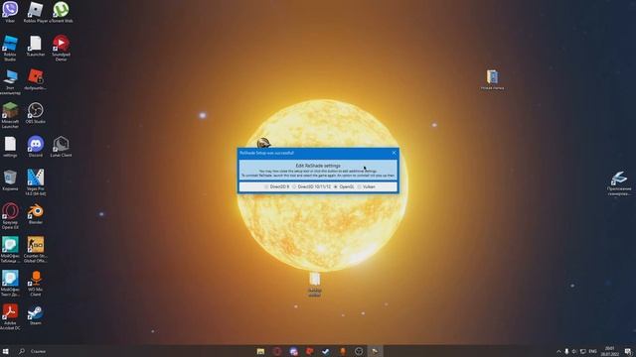This screenshot has width=636, height=357.
Task: Select the Opera GX browser icon
Action: pyautogui.click(x=10, y=216)
